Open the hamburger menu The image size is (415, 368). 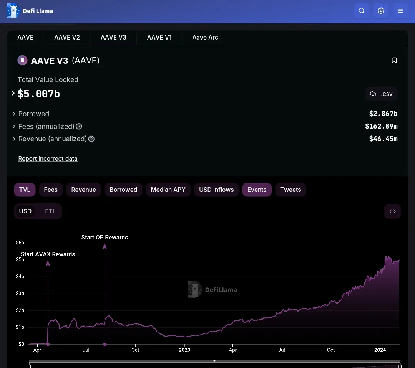pos(400,11)
